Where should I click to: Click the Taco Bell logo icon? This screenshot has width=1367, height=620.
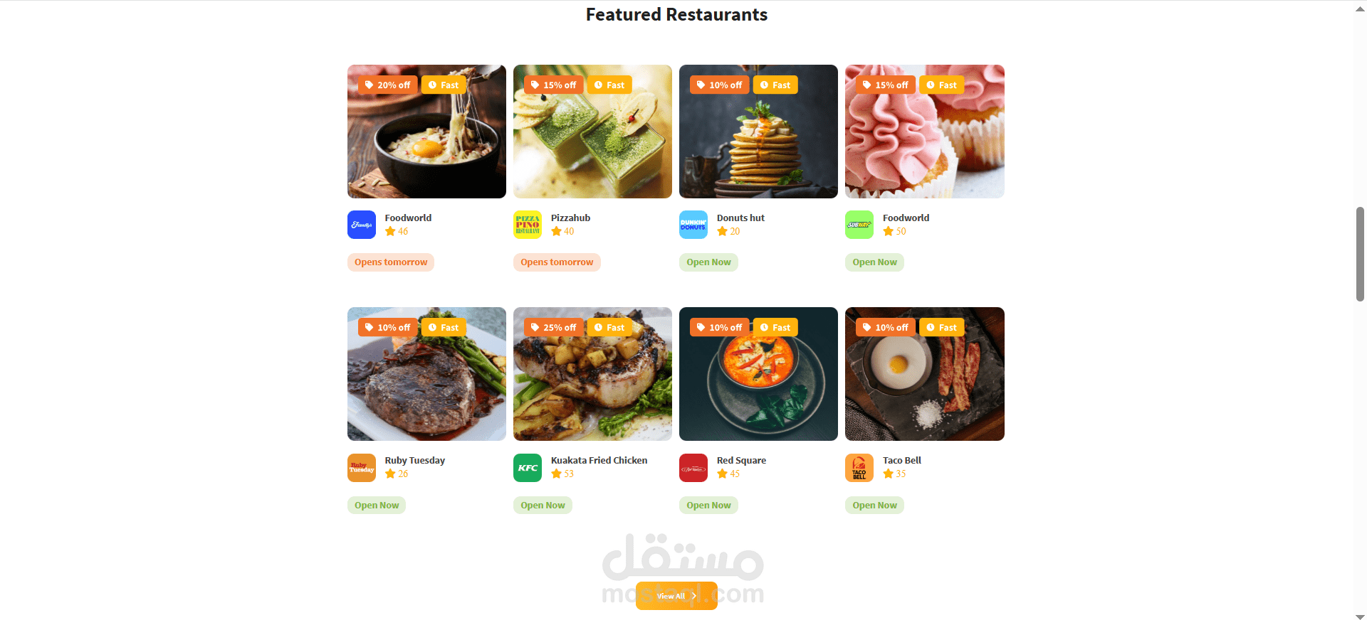pyautogui.click(x=859, y=468)
